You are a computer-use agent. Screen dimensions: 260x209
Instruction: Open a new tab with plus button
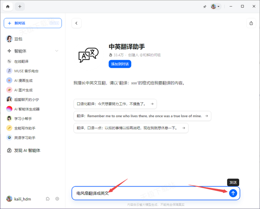coord(20,7)
